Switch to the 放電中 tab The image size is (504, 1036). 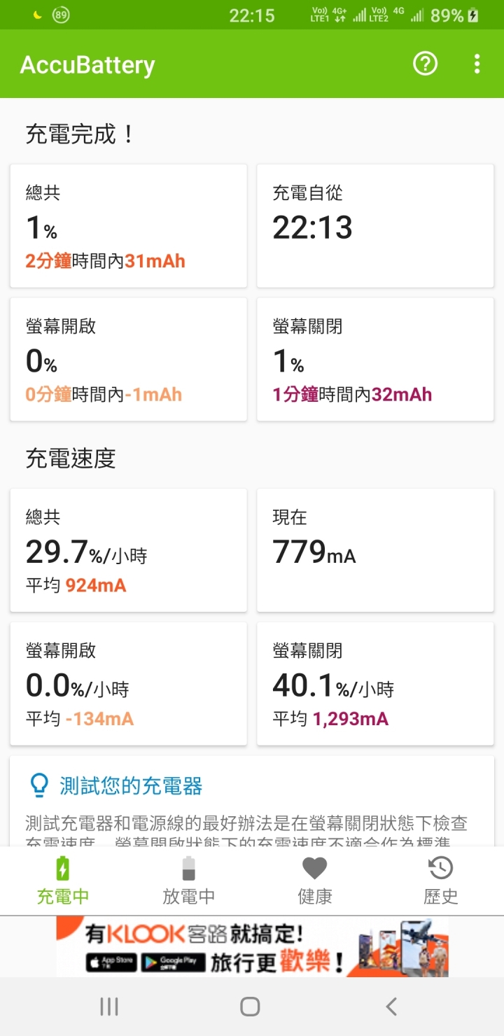[x=189, y=896]
